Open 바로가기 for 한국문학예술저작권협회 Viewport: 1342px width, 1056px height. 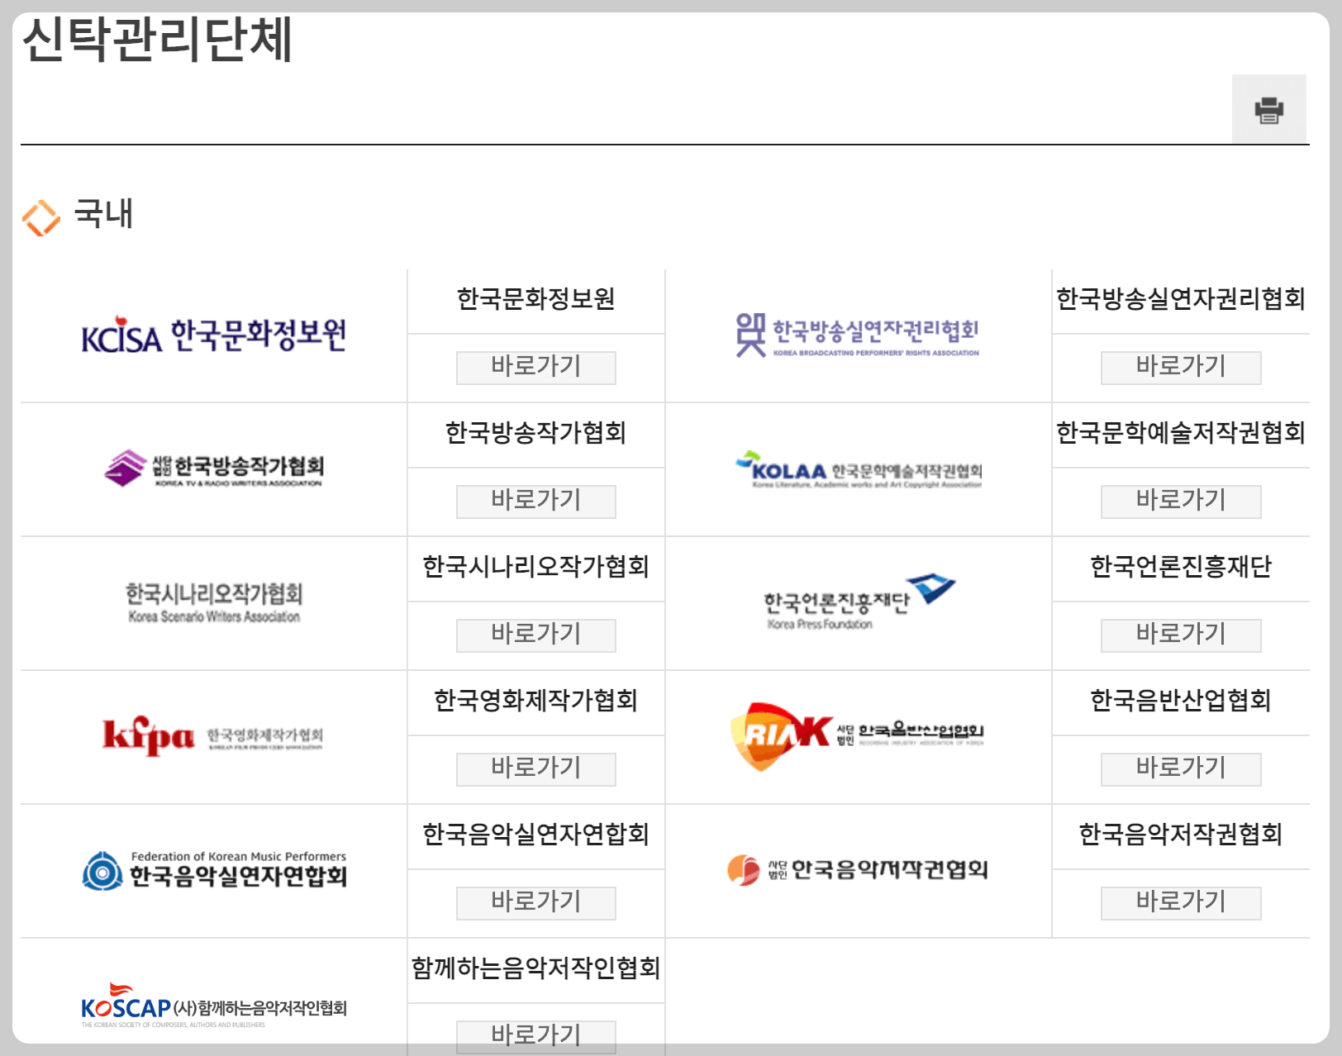click(x=1181, y=502)
